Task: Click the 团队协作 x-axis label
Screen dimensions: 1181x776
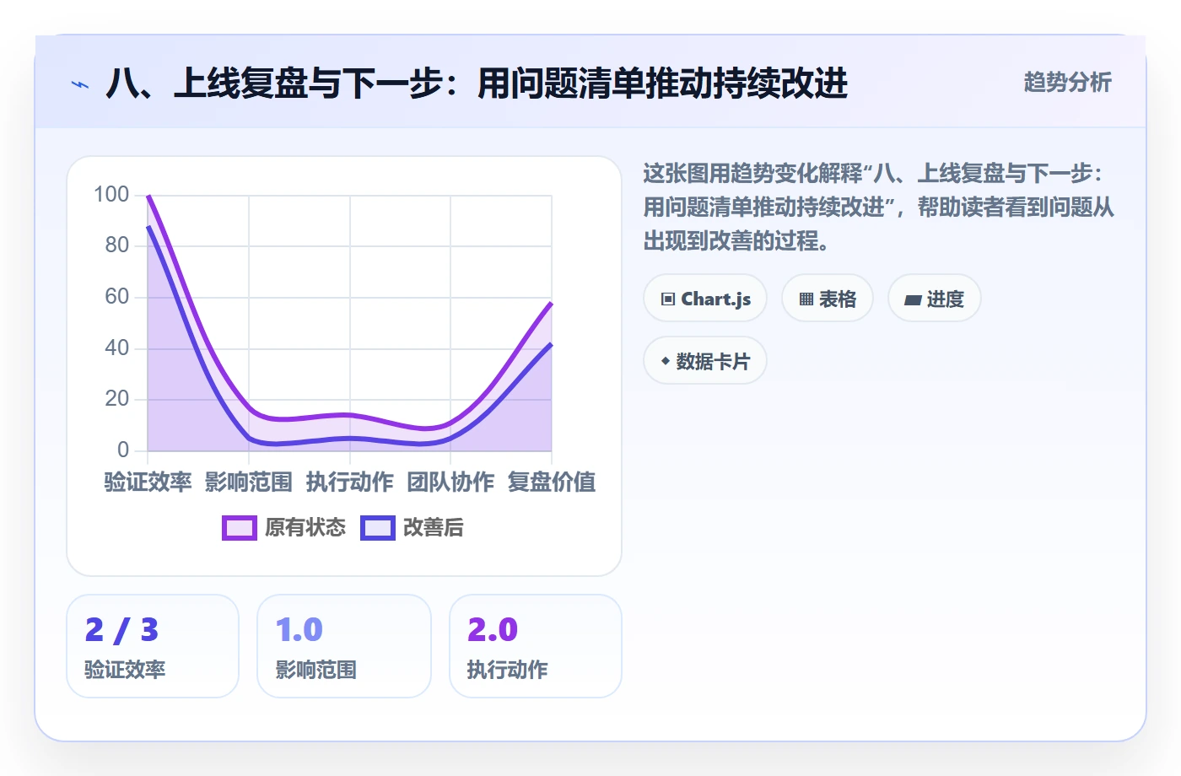Action: 450,482
